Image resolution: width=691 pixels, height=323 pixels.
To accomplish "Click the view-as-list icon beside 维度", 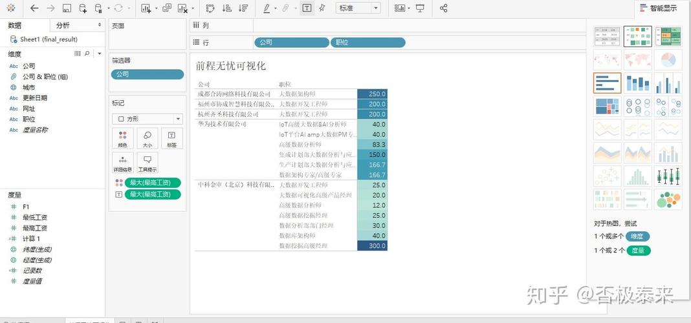I will pyautogui.click(x=78, y=54).
